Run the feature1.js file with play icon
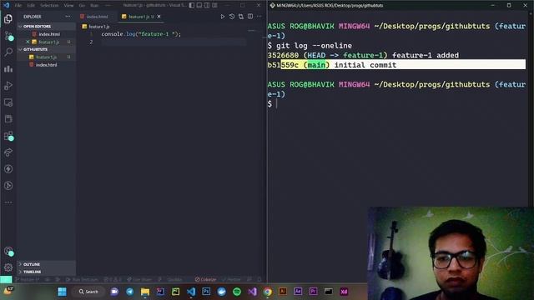The width and height of the screenshot is (534, 300). (x=223, y=17)
